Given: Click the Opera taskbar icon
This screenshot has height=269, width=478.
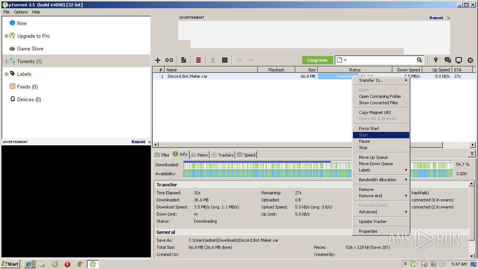Looking at the screenshot, I should coord(67,264).
